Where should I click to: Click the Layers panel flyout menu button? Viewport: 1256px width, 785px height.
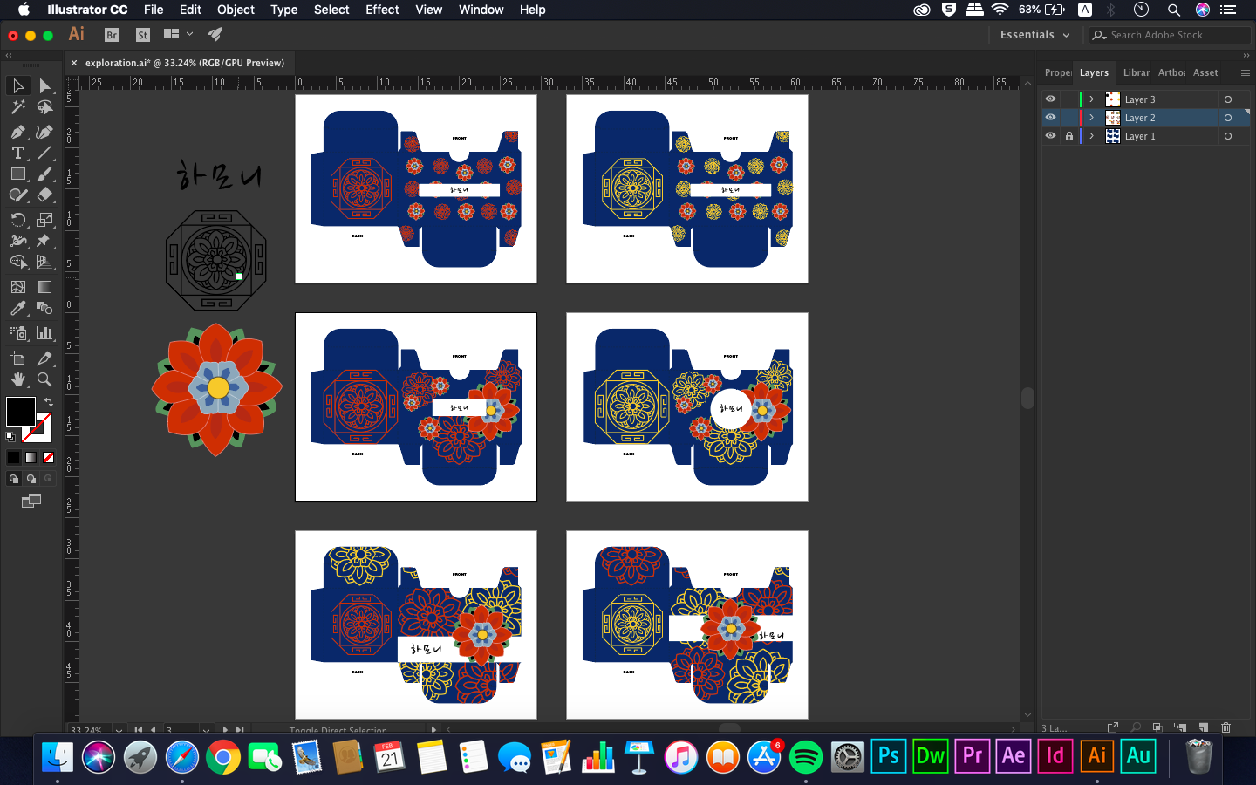(x=1244, y=72)
